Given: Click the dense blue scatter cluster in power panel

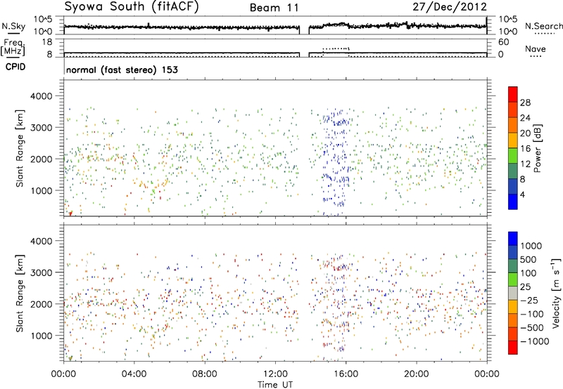Looking at the screenshot, I should coord(336,161).
